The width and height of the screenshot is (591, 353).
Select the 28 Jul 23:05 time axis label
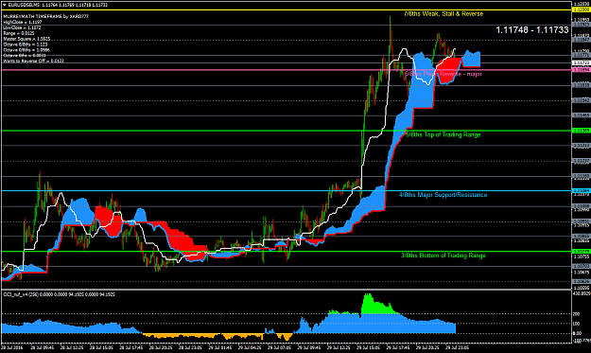pos(191,347)
